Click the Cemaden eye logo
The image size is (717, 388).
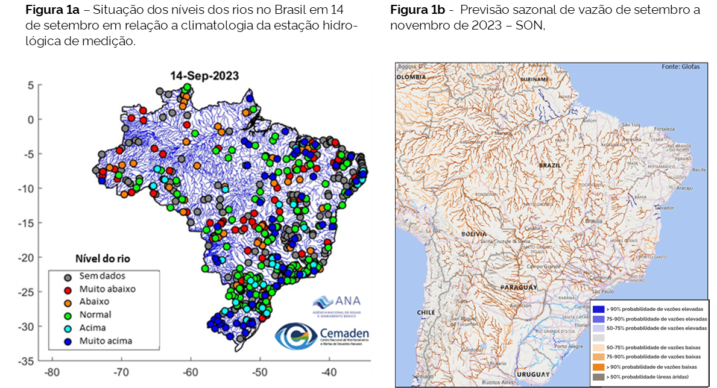(x=295, y=336)
